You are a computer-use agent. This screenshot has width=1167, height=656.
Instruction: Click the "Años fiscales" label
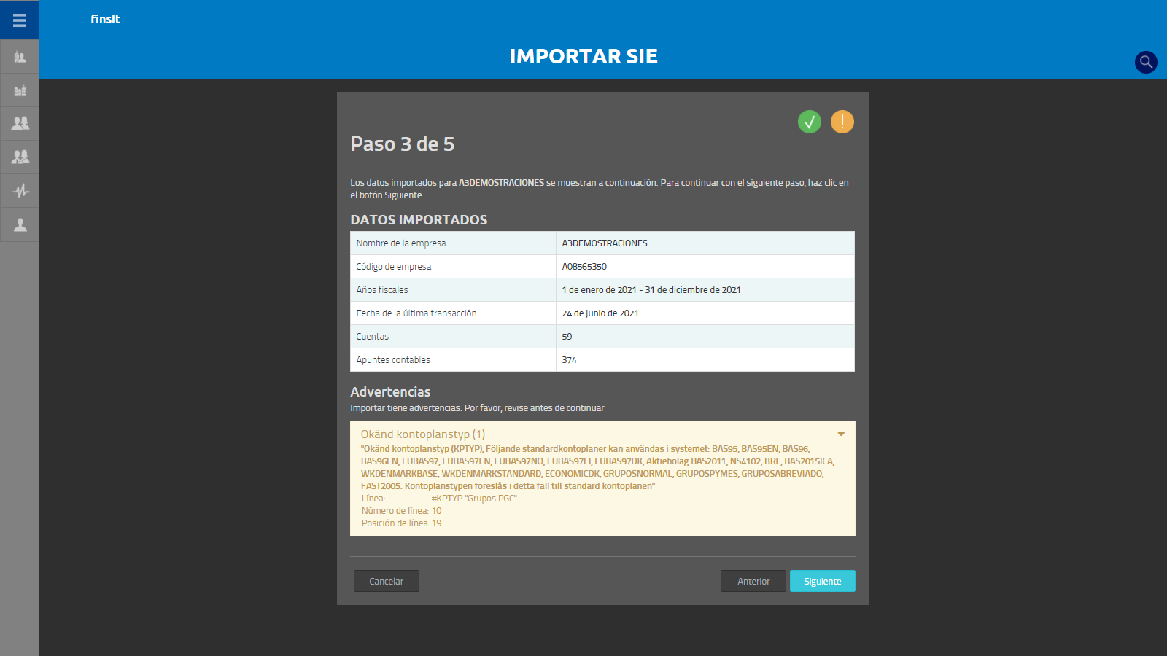point(382,290)
